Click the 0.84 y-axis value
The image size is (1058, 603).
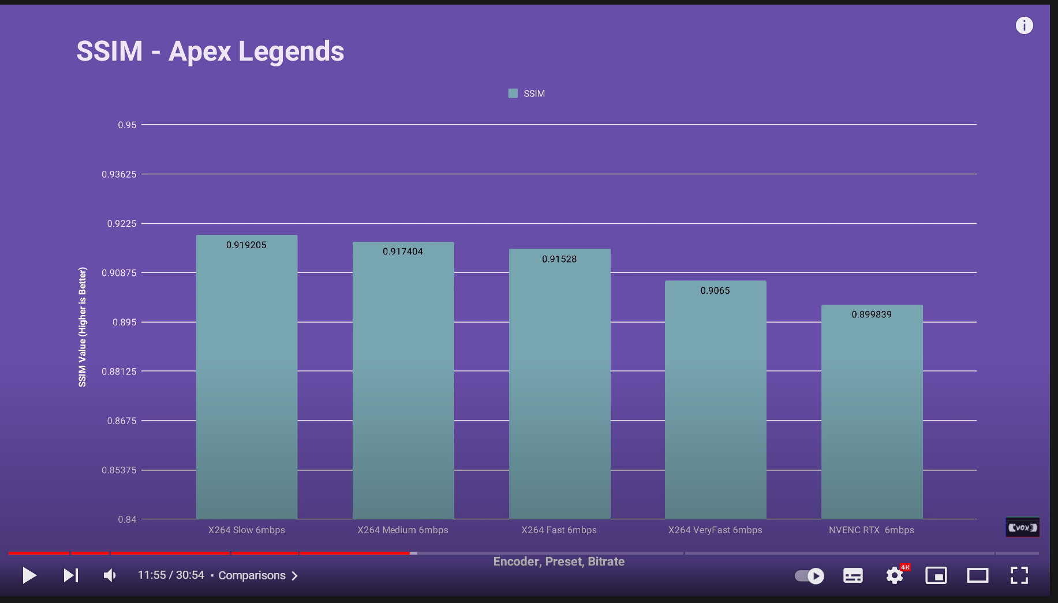tap(127, 519)
